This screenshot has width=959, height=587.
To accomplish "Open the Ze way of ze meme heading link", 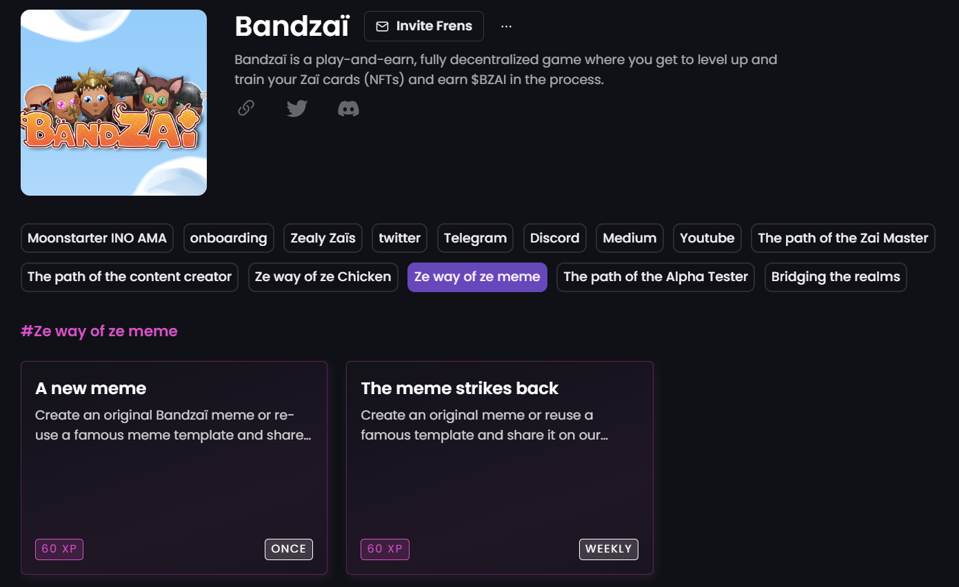I will tap(99, 331).
